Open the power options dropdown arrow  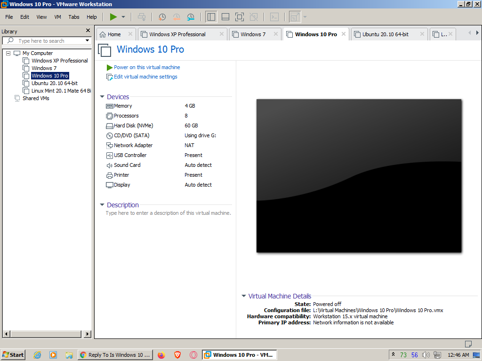[x=123, y=17]
